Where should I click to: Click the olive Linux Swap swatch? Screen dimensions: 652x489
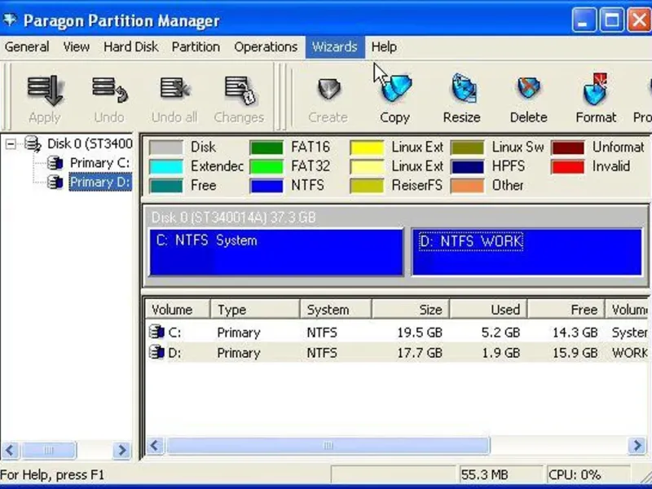(x=467, y=148)
